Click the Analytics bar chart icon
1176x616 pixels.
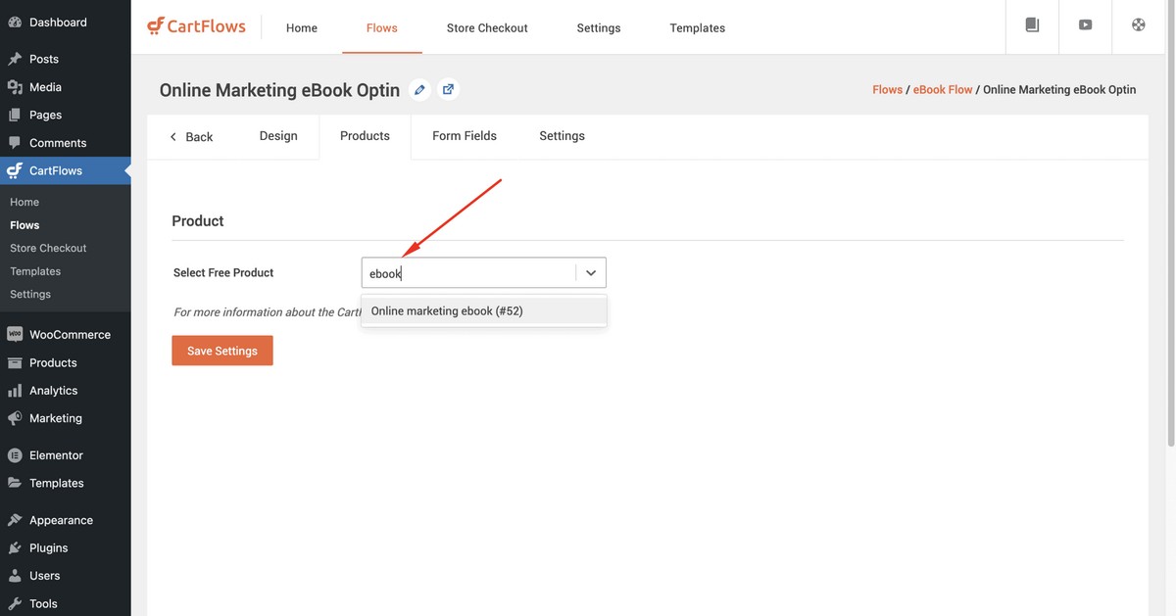point(15,390)
